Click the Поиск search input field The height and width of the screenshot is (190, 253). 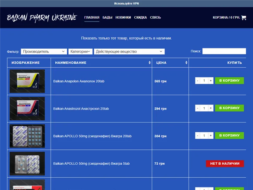coord(224,51)
